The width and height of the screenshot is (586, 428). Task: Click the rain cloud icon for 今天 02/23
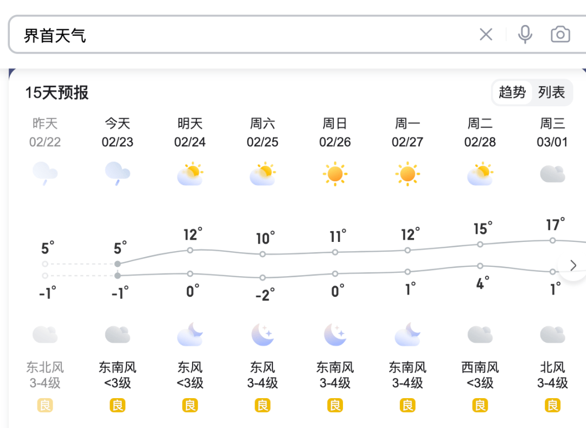tap(117, 174)
